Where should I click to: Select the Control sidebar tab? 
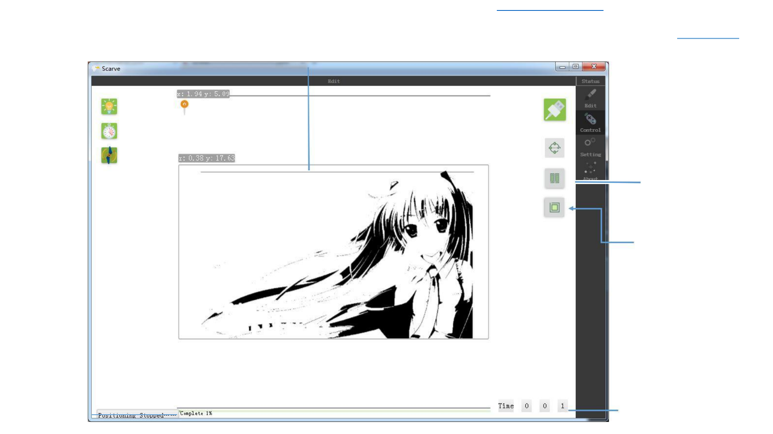590,123
